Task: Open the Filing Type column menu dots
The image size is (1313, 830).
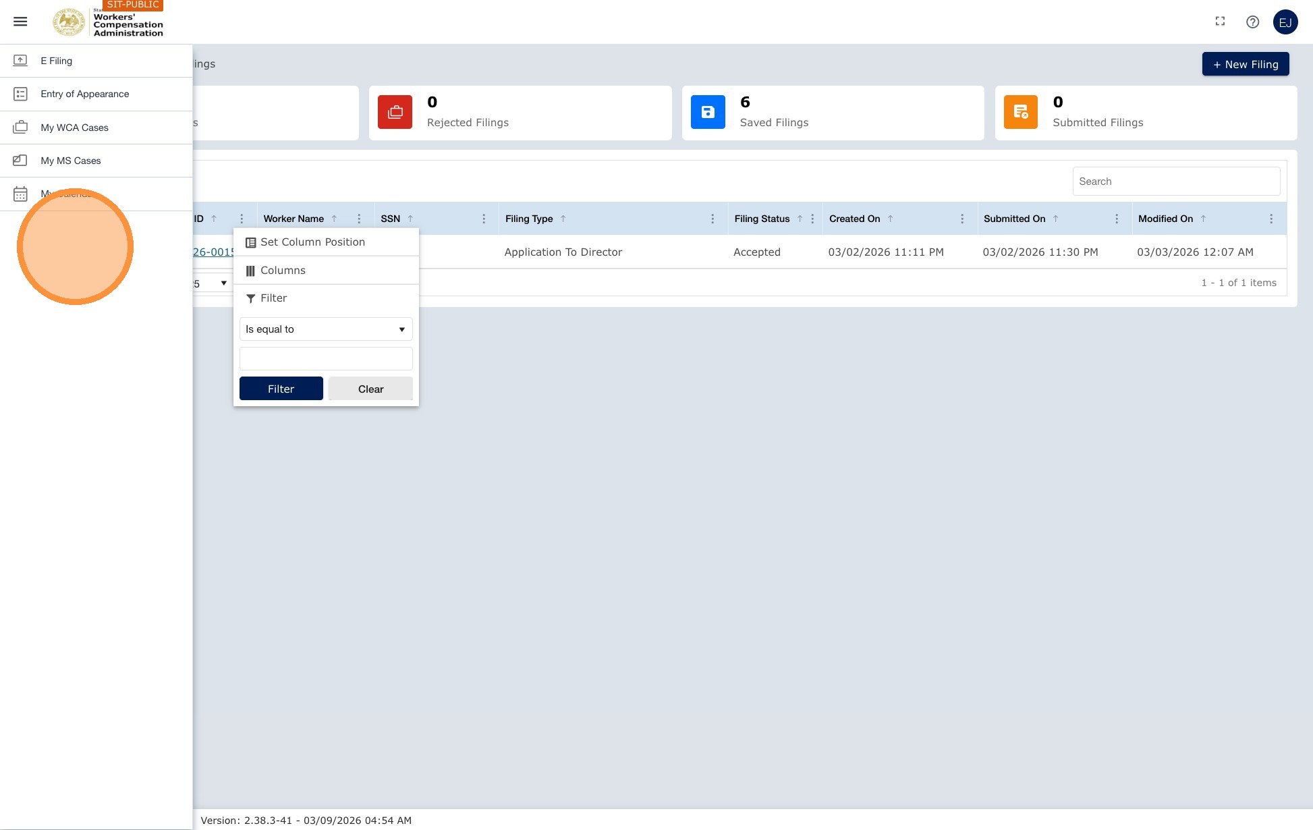Action: click(x=713, y=219)
